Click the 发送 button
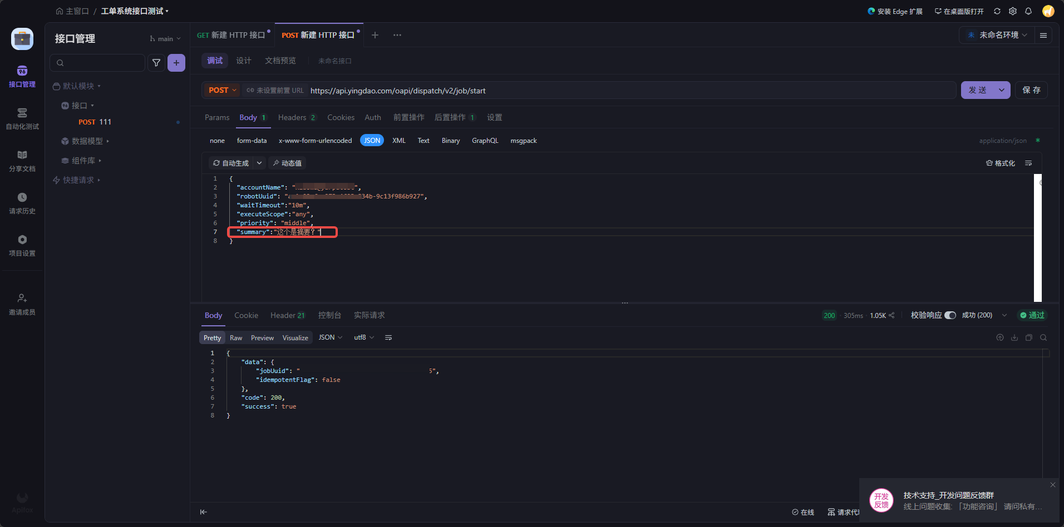Screen dimensions: 1064x527 pos(978,90)
